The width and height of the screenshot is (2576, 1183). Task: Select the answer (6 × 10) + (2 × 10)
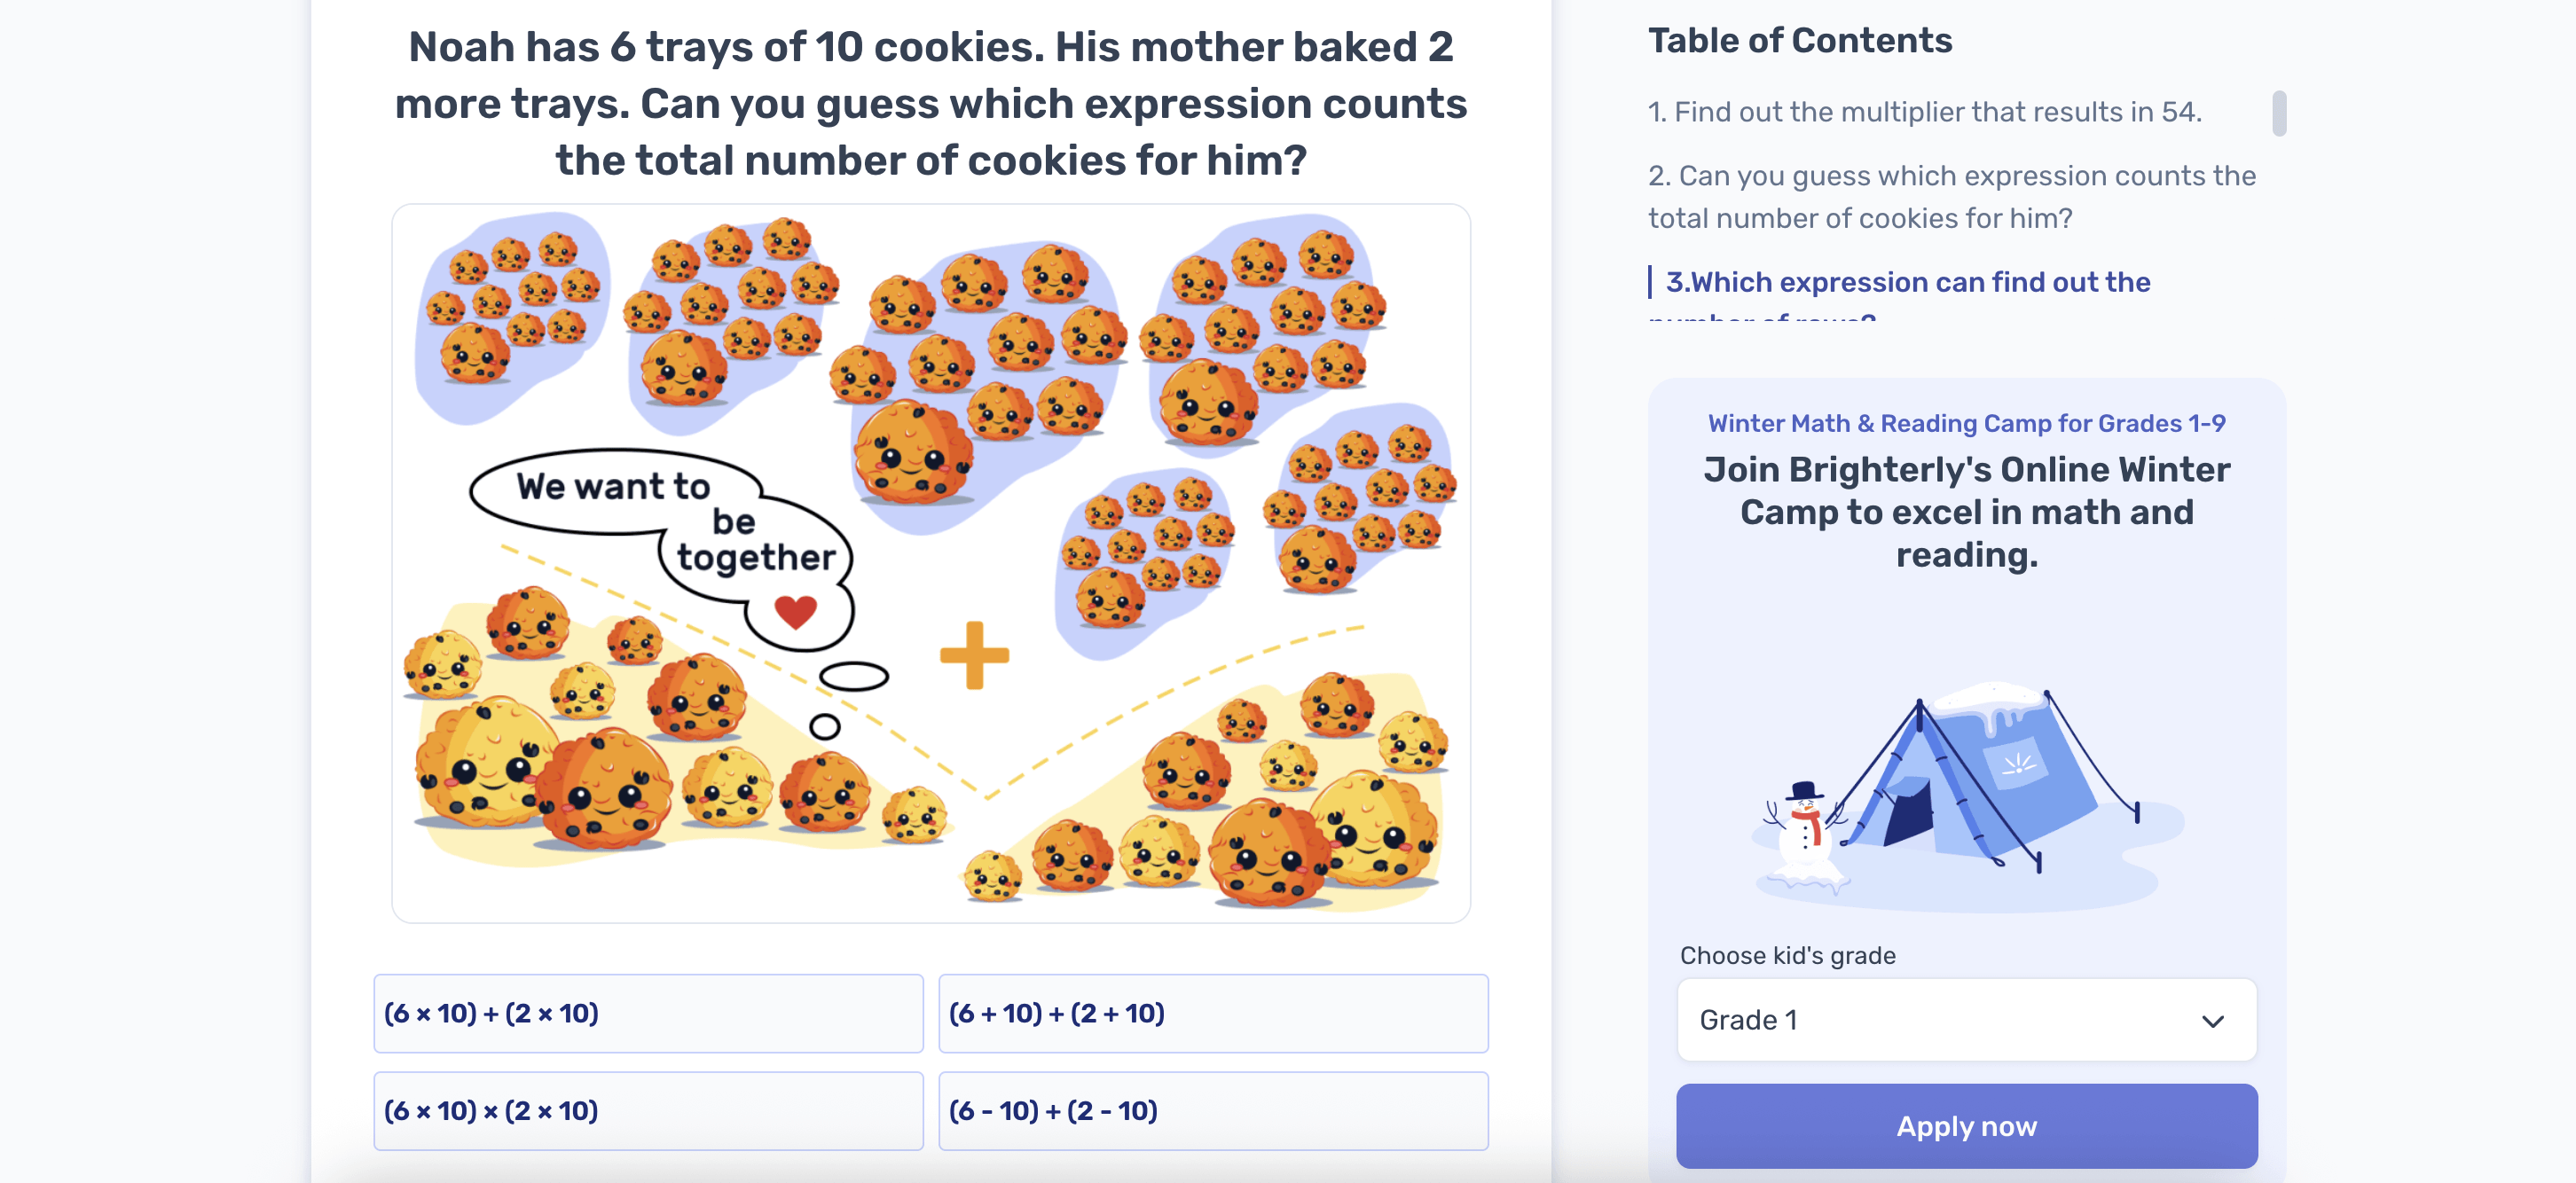tap(648, 1013)
